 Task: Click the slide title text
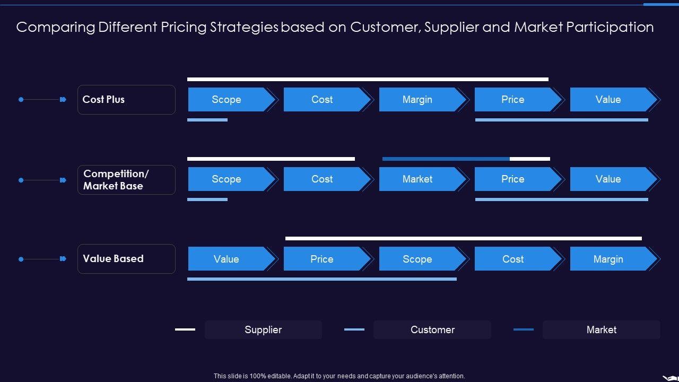[335, 27]
